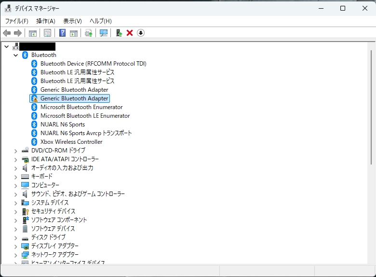Click the コンピューター monitor icon
Image resolution: width=376 pixels, height=277 pixels.
click(x=25, y=185)
